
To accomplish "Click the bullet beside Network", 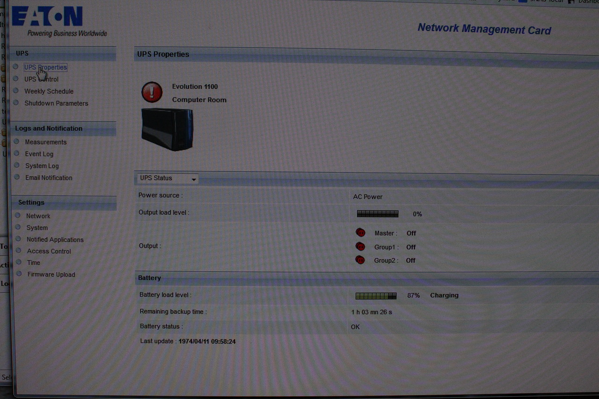I will 18,215.
